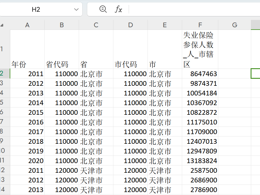The image size is (260, 195).
Task: Click cell with value 10822872
Action: click(200, 112)
